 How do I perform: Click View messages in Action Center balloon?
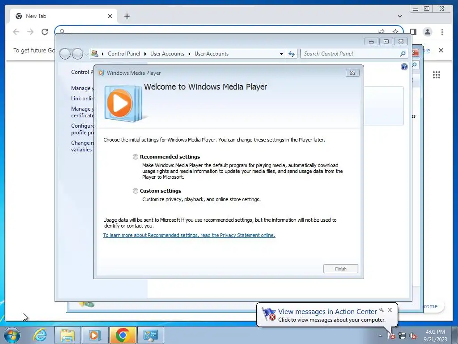(327, 312)
